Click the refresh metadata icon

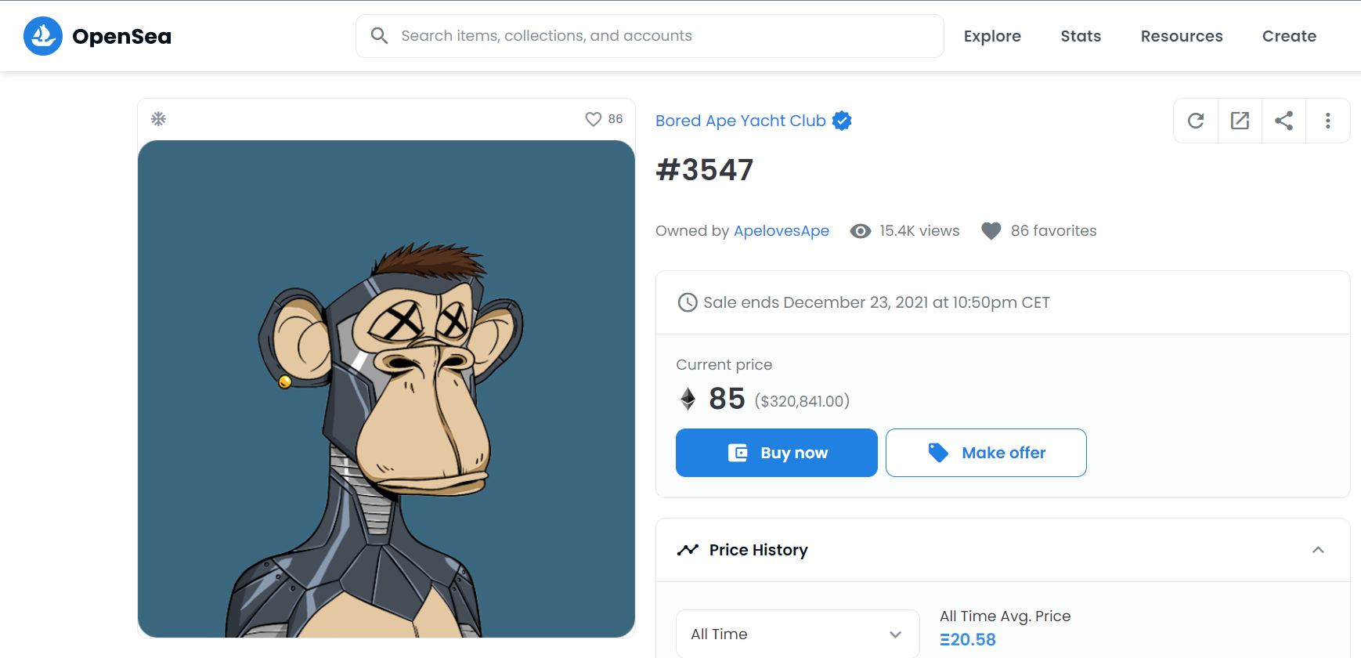(1196, 121)
